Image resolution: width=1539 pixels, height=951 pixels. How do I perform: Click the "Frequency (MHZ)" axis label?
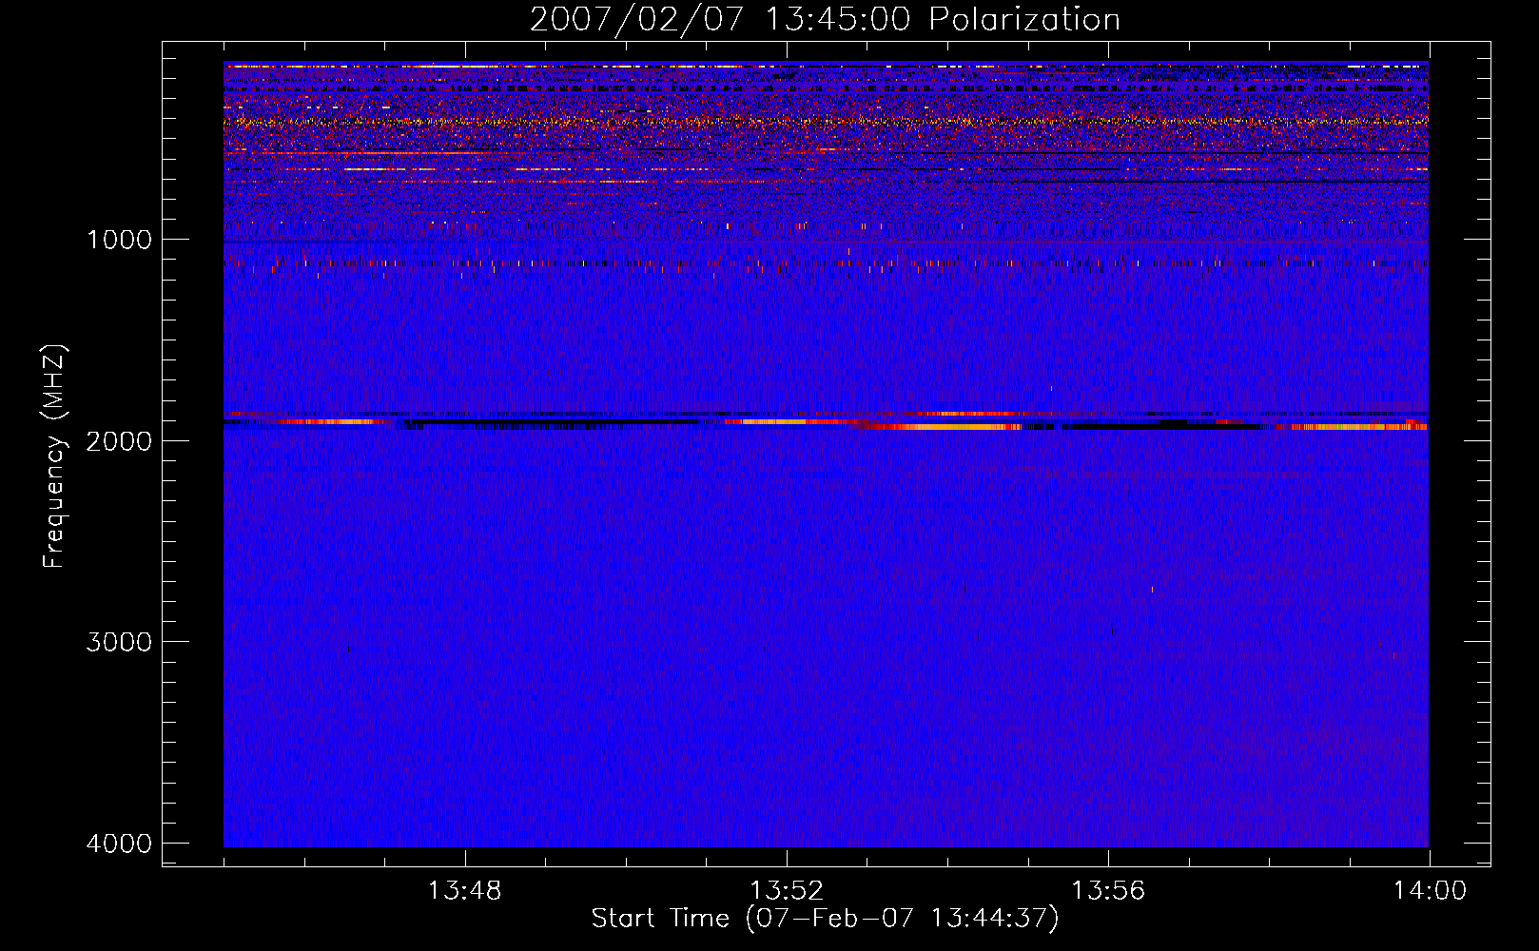coord(54,456)
